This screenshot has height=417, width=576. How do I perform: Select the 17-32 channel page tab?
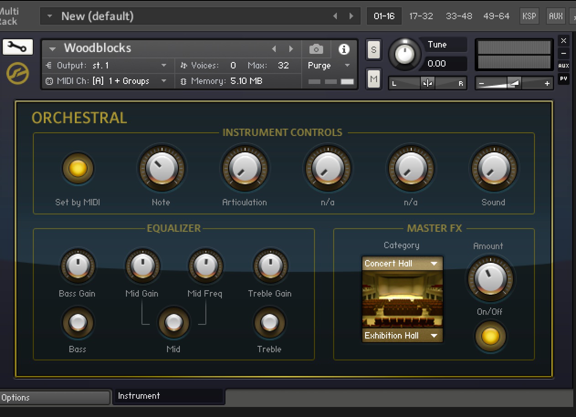[421, 16]
